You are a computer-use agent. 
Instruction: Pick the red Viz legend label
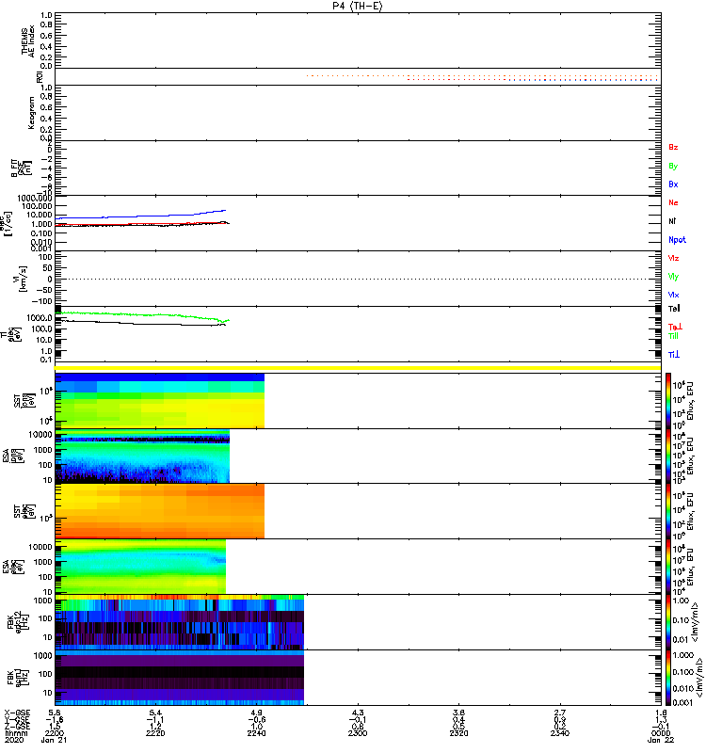pos(673,258)
